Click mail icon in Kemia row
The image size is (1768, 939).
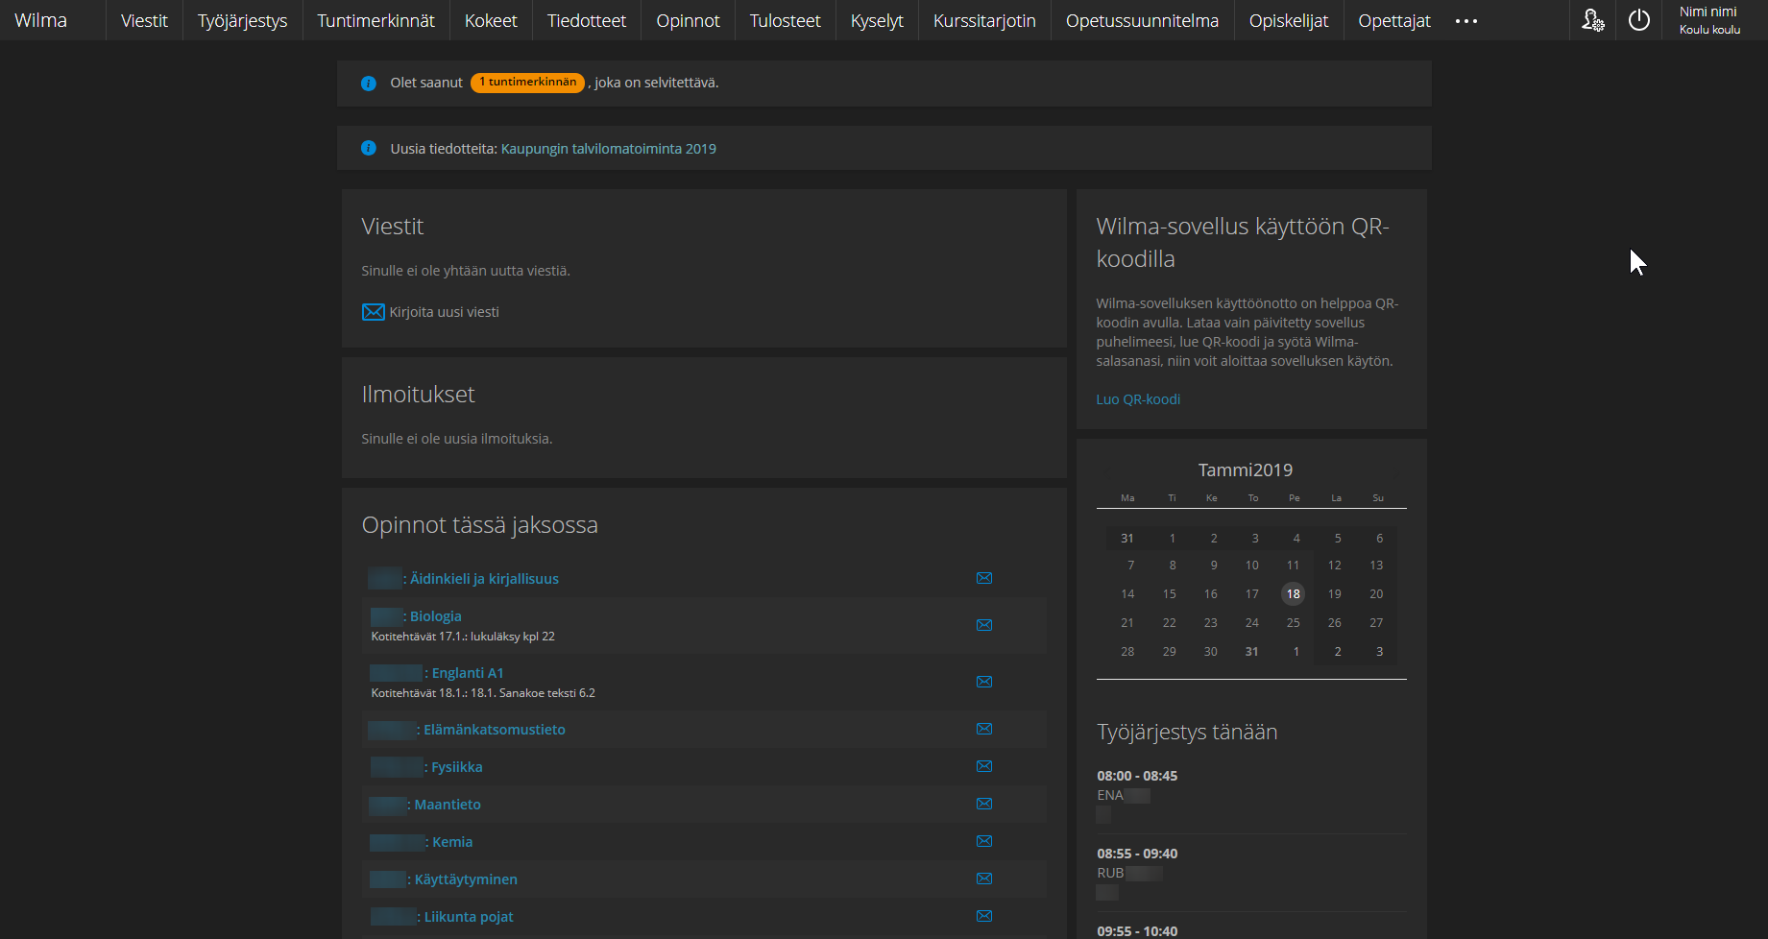[984, 841]
